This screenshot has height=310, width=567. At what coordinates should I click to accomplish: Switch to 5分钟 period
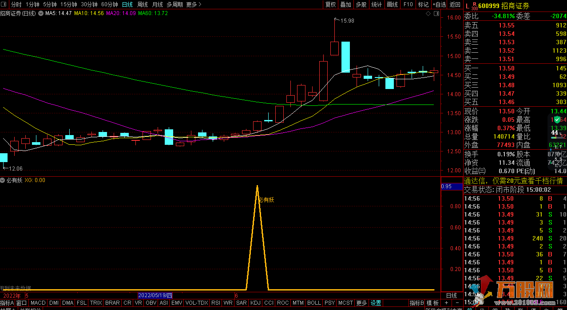click(x=50, y=4)
